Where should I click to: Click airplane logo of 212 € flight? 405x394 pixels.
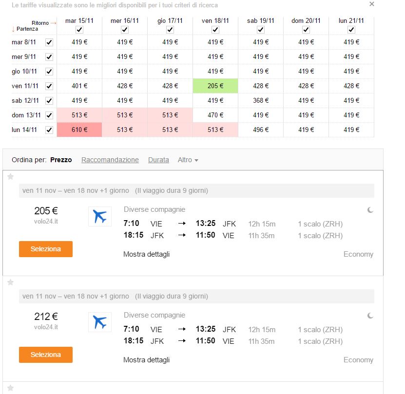(x=100, y=322)
